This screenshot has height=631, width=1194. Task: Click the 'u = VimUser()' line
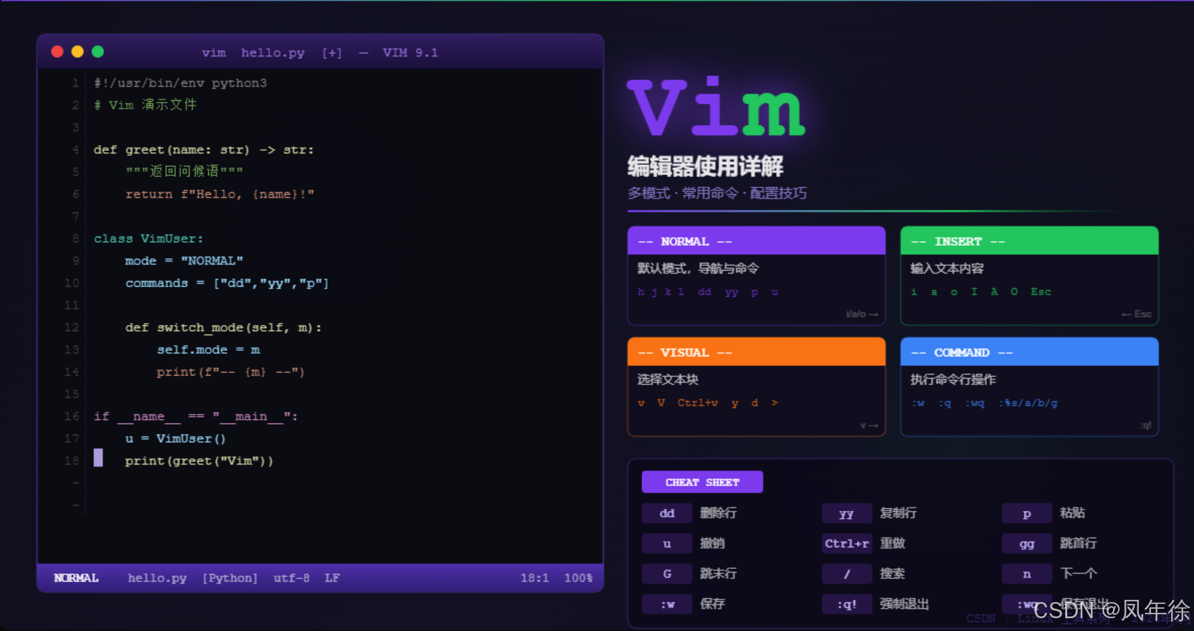(175, 438)
